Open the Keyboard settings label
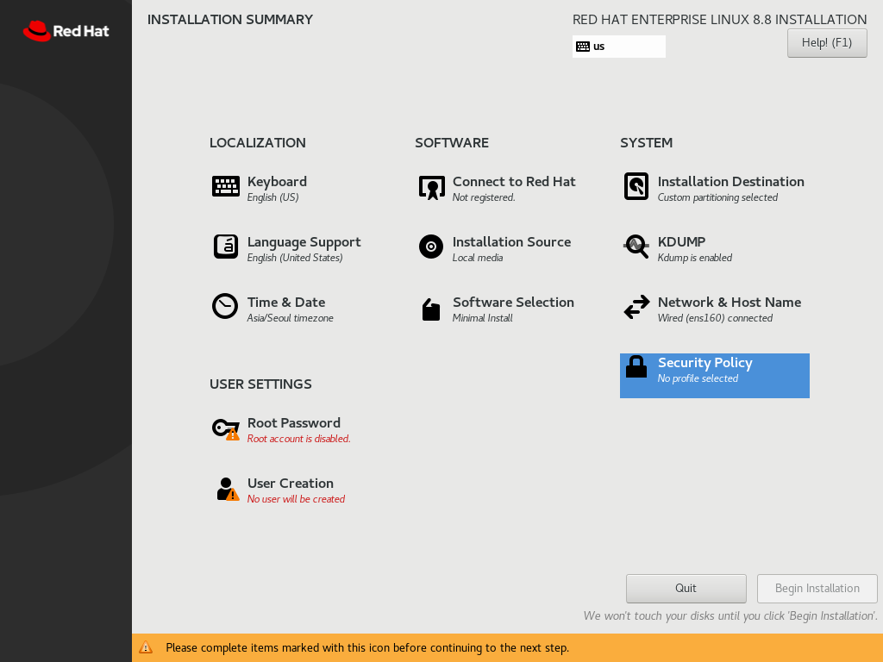Viewport: 883px width, 662px height. pos(277,182)
